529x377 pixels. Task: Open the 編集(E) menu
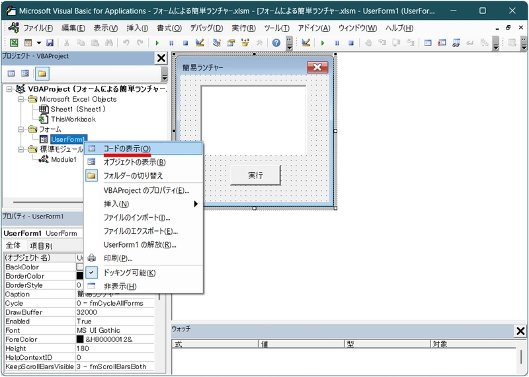click(x=73, y=28)
